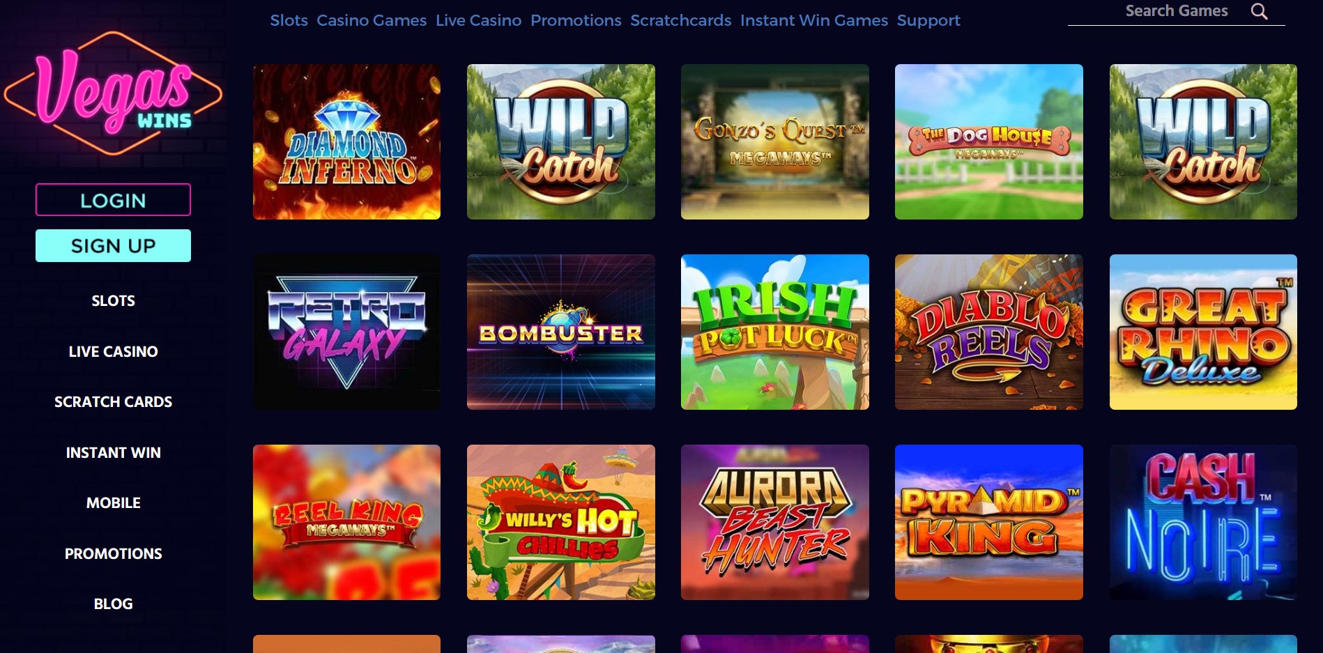Select Great Rhino Deluxe thumbnail
Image resolution: width=1323 pixels, height=653 pixels.
(1203, 332)
